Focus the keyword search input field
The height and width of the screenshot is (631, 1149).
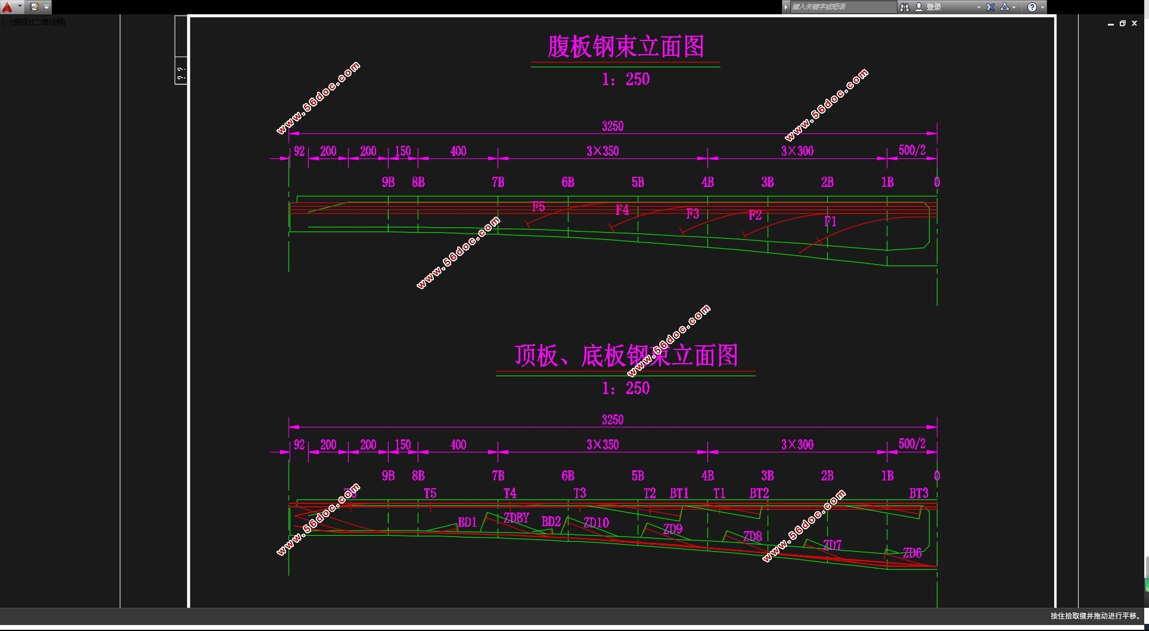843,7
